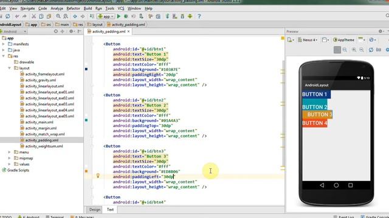Click the Help question mark icon
This screenshot has height=218, width=389.
coord(199,16)
